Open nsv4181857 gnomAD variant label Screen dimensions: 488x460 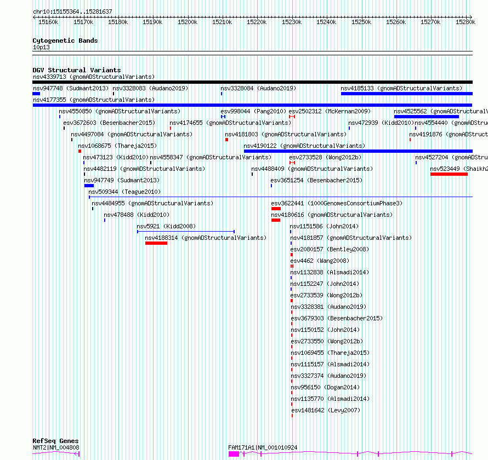click(351, 238)
